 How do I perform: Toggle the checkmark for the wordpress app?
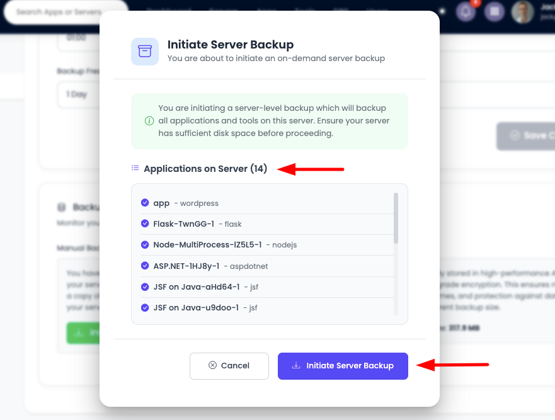pyautogui.click(x=144, y=203)
